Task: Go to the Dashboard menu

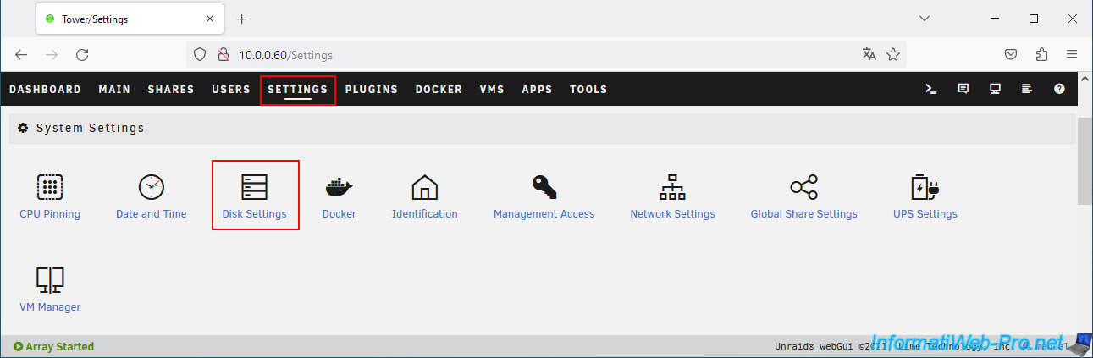Action: tap(45, 89)
